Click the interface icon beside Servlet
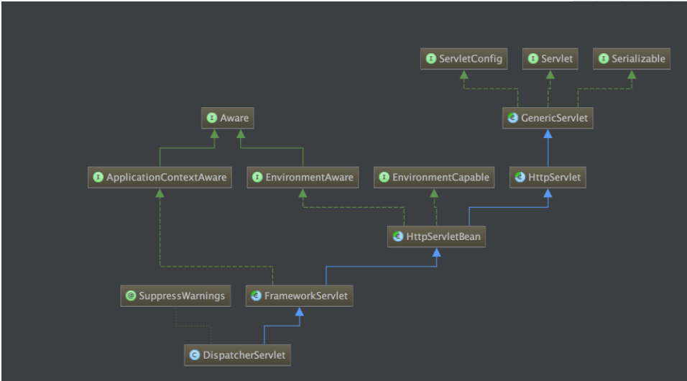687x381 pixels. (533, 59)
